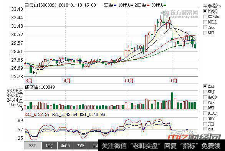Toggle the RSI checkbox in right-side indicator list

click(205, 86)
